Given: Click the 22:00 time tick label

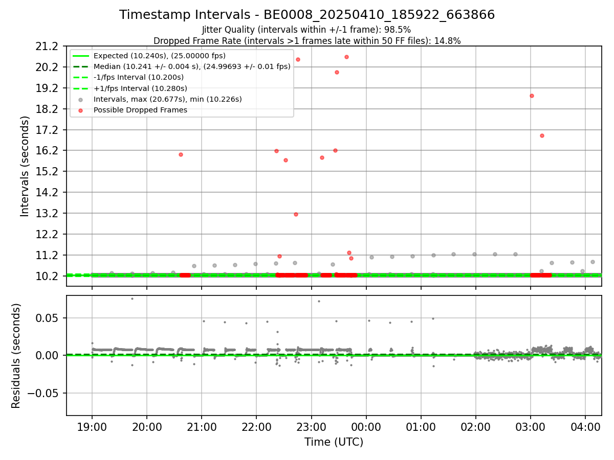Looking at the screenshot, I should 256,426.
